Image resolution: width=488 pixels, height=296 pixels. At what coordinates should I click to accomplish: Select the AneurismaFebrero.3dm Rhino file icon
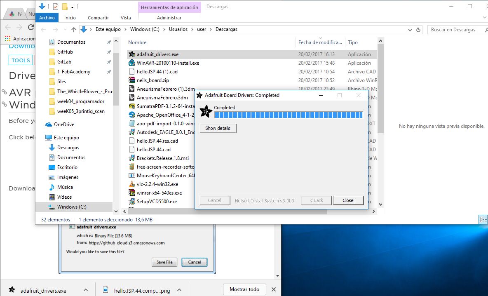[132, 97]
